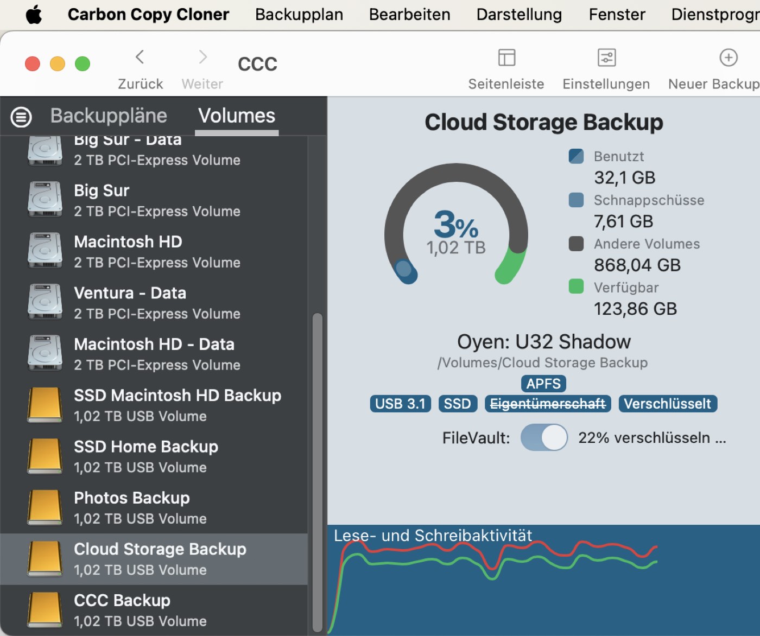The width and height of the screenshot is (760, 636).
Task: Open the Fenster menu
Action: (617, 15)
